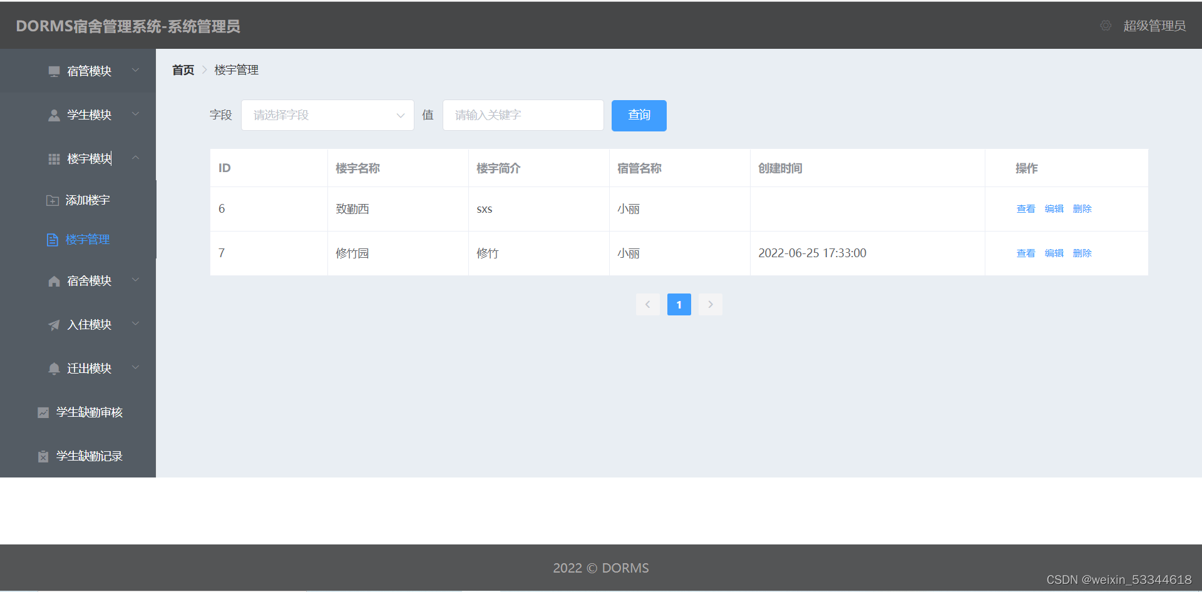Viewport: 1202px width, 592px height.
Task: Click the 超级管理员 user label
Action: tap(1154, 26)
